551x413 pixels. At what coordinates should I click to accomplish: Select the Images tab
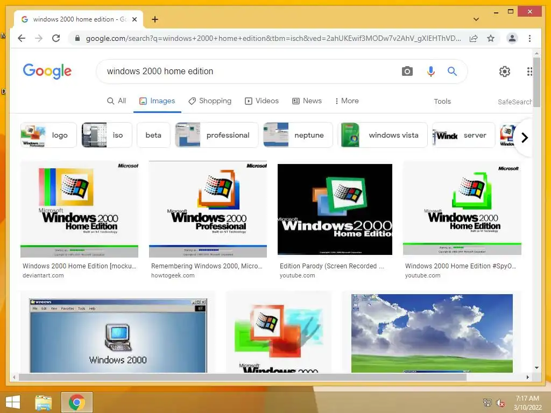click(157, 101)
